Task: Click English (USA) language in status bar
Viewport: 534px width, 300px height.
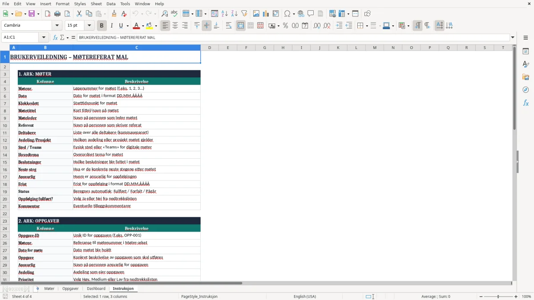Action: [305, 296]
